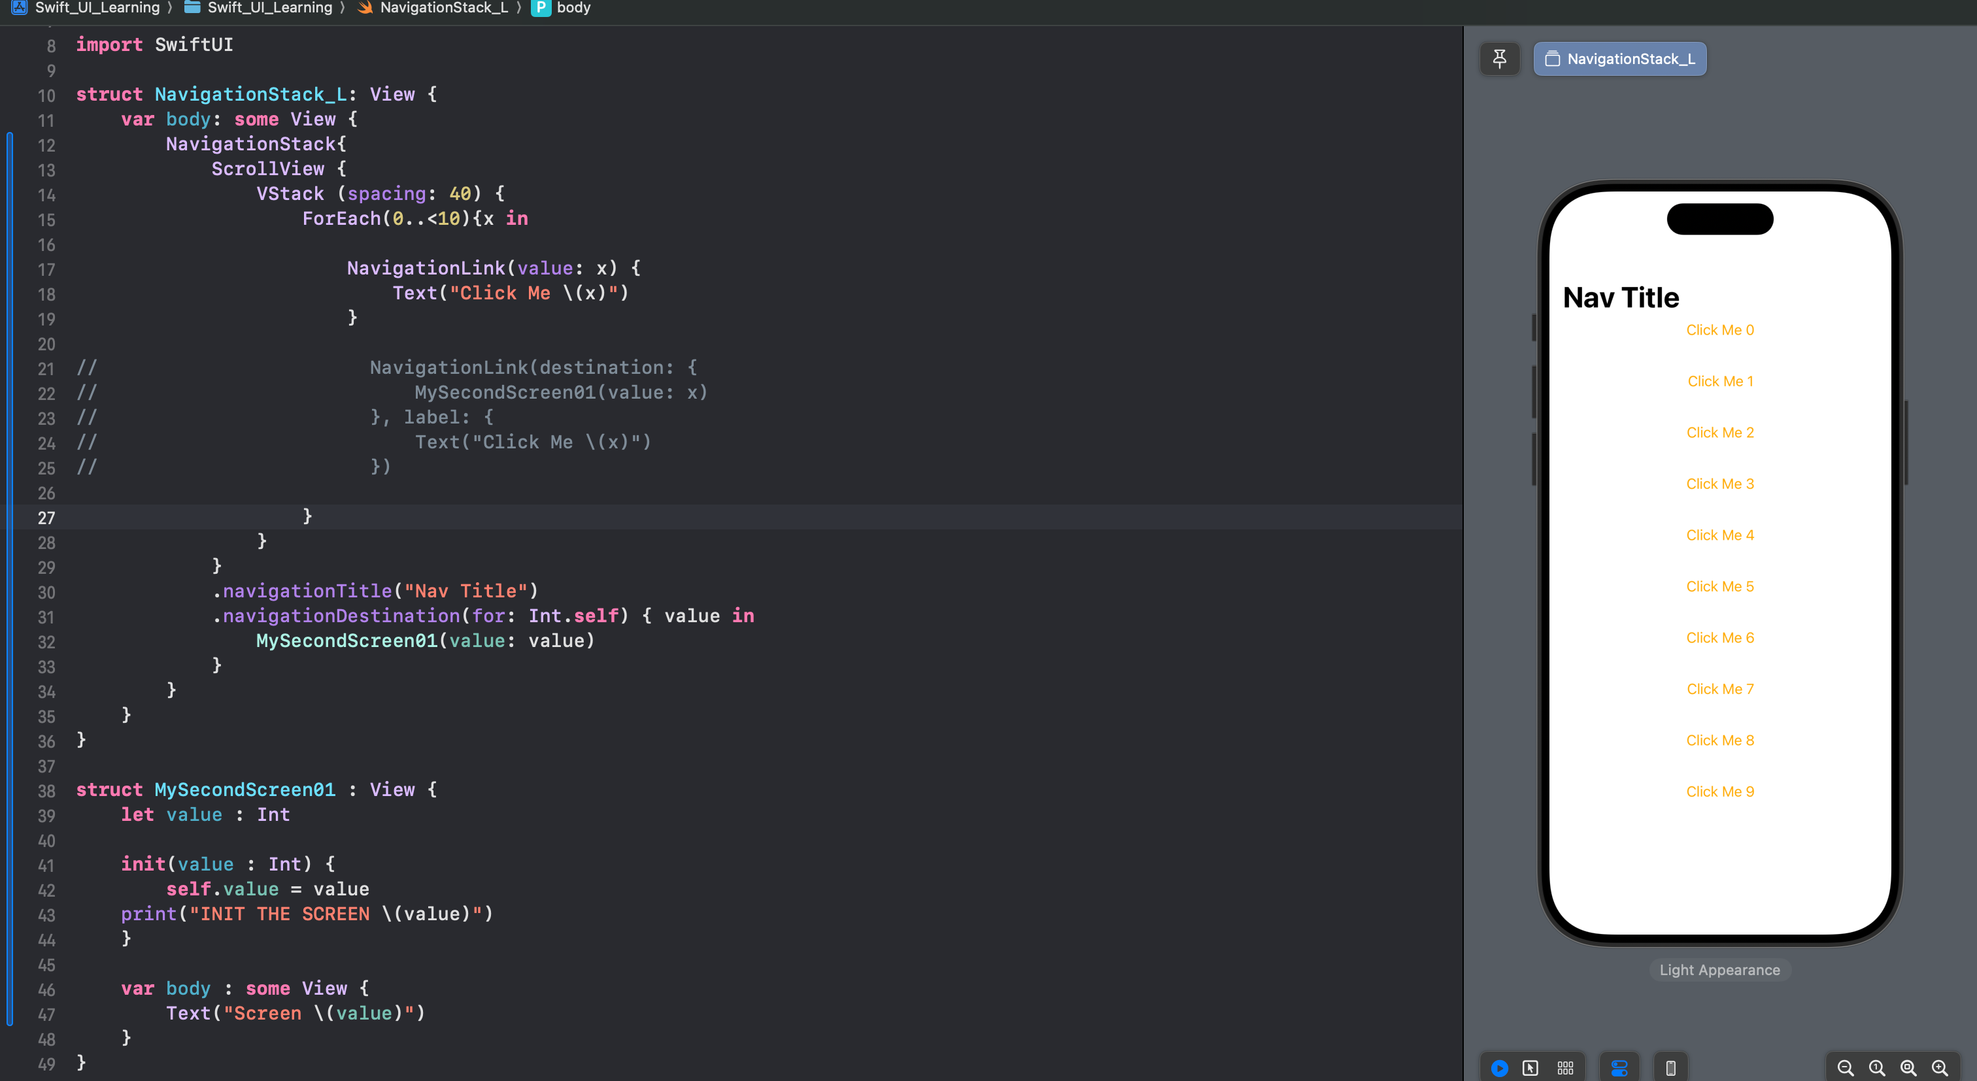Tap 'Click Me 9' in preview

tap(1719, 791)
